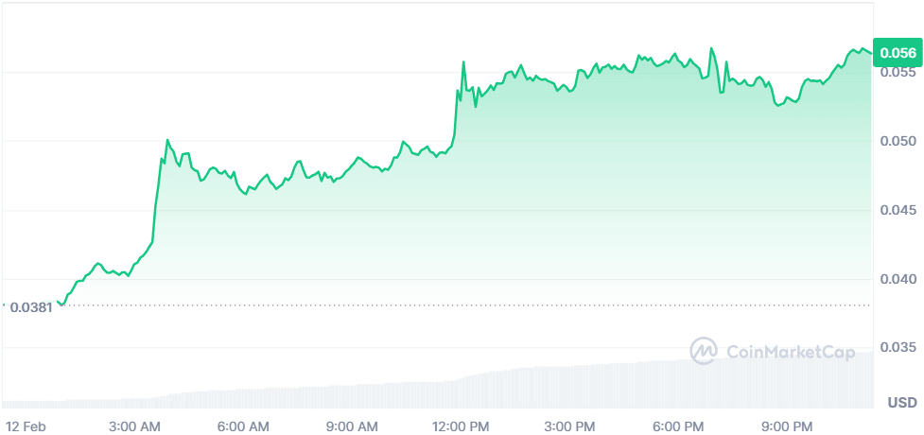Screen dimensions: 924x435
Task: Select the 0.045 price axis label
Action: (x=898, y=211)
